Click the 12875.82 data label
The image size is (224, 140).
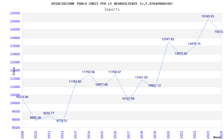181,53
